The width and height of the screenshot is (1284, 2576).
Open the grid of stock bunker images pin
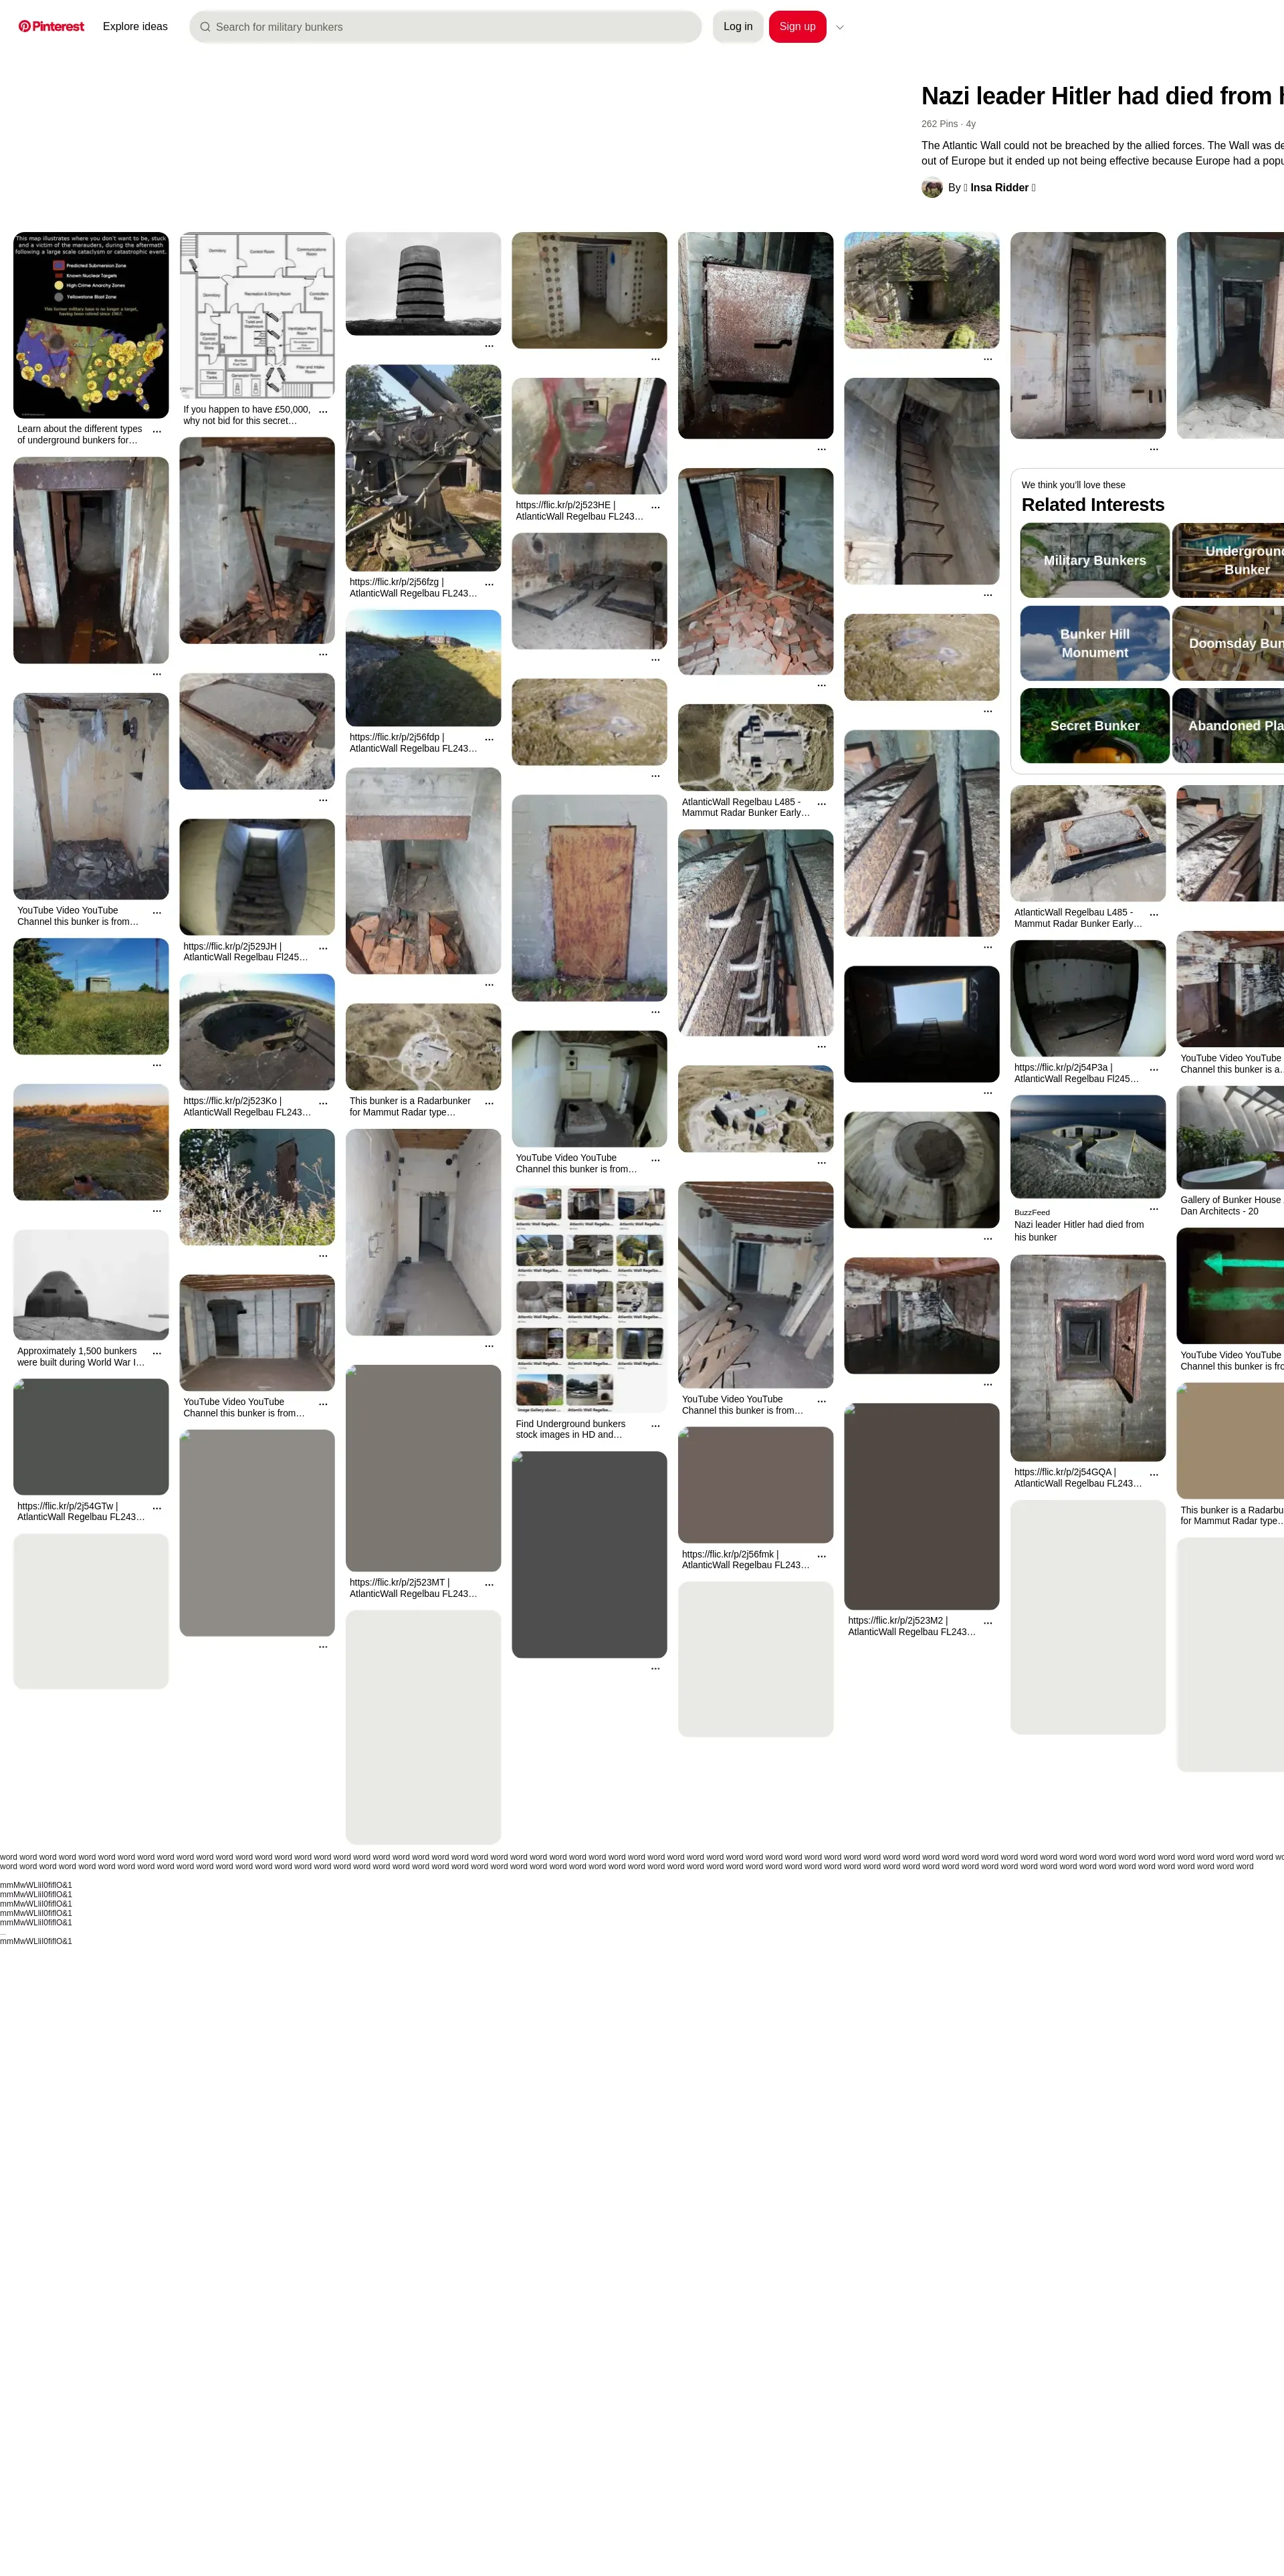pyautogui.click(x=589, y=1300)
